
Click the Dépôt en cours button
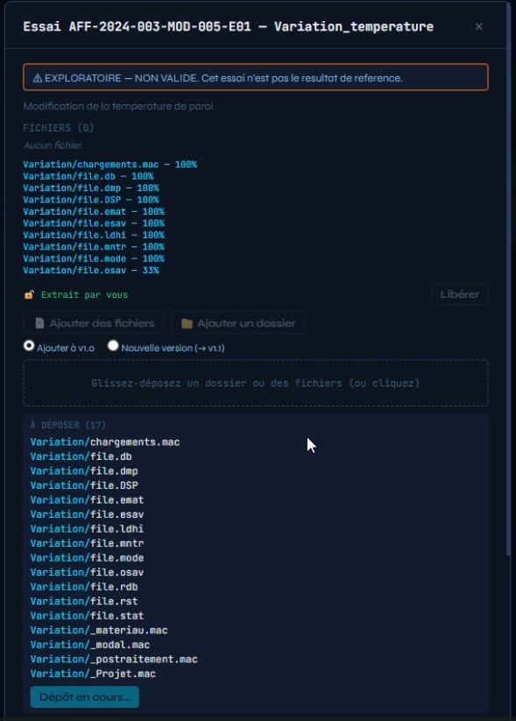(x=85, y=696)
